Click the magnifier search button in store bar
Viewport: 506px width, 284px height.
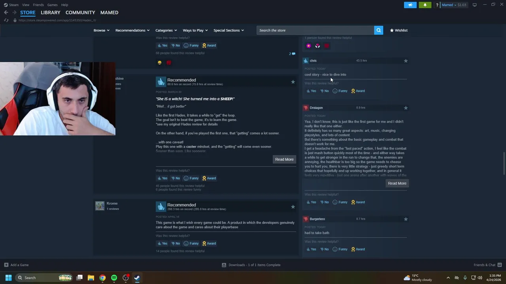click(378, 30)
